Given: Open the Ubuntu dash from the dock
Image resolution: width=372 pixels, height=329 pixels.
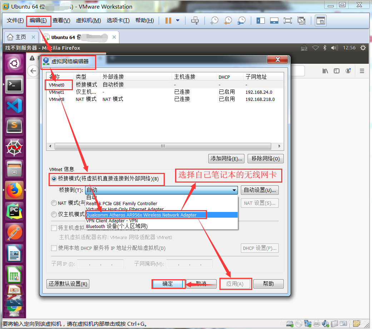Looking at the screenshot, I should (x=14, y=63).
